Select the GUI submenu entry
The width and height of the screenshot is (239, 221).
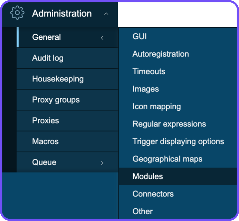click(178, 37)
